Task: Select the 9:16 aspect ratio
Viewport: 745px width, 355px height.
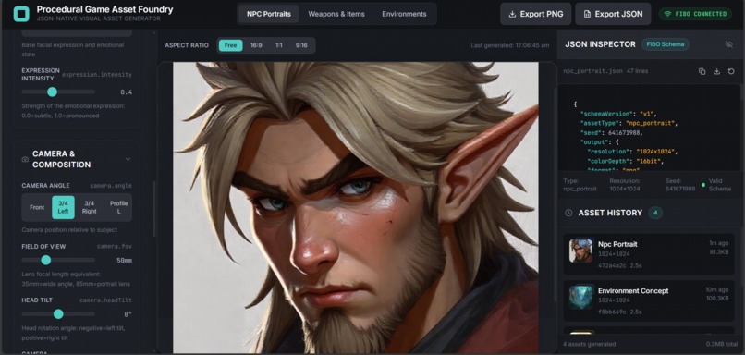Action: [301, 45]
